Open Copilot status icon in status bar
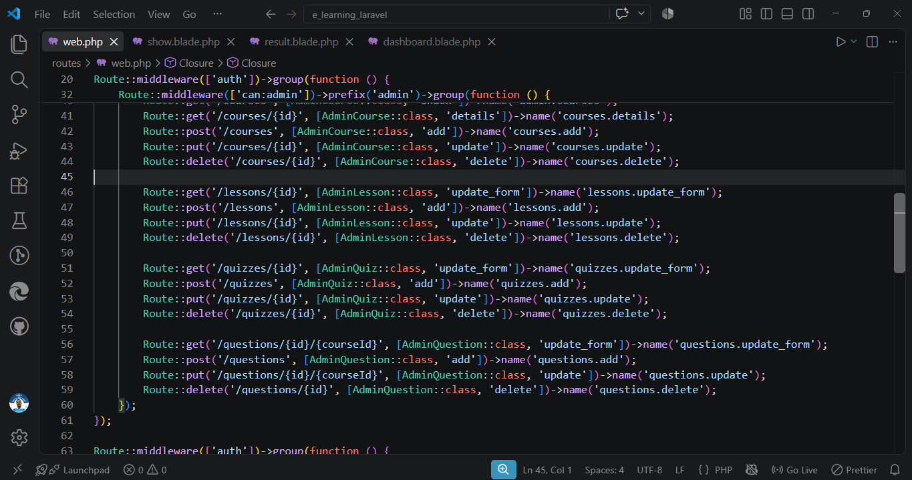This screenshot has width=912, height=480. click(x=752, y=470)
